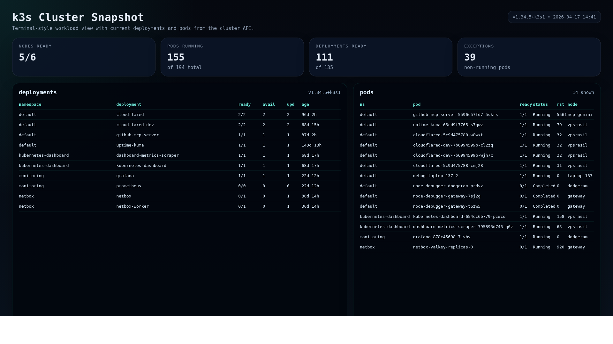
Task: Click the 14 shown label on pods panel
Action: 583,92
